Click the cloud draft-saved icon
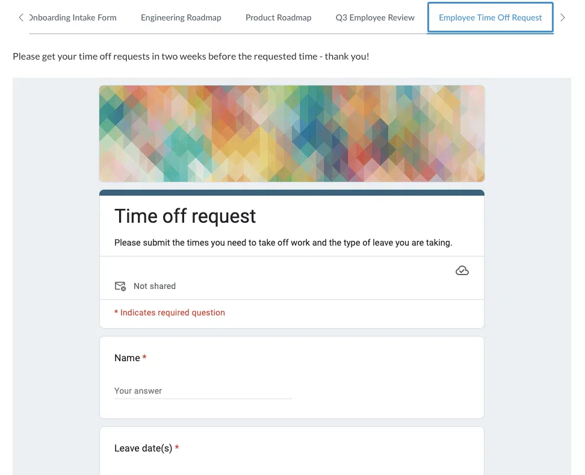 tap(462, 271)
